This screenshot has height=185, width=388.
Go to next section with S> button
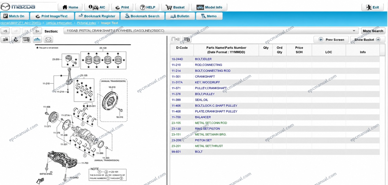click(x=37, y=31)
